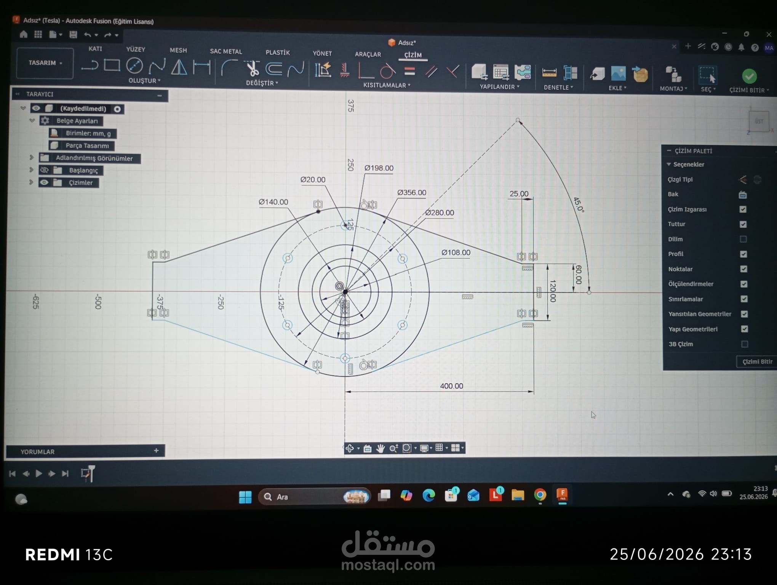
Task: Select the Trim scissors tool
Action: [251, 69]
